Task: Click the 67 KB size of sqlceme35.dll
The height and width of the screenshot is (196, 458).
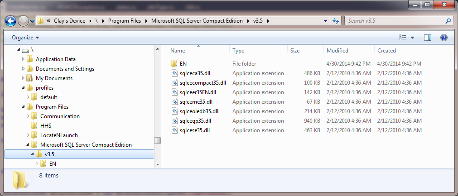Action: coord(313,102)
